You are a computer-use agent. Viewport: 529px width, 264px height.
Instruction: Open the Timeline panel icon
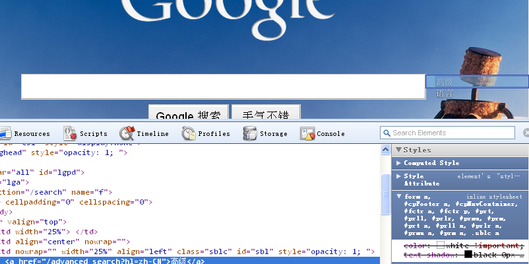tap(127, 133)
